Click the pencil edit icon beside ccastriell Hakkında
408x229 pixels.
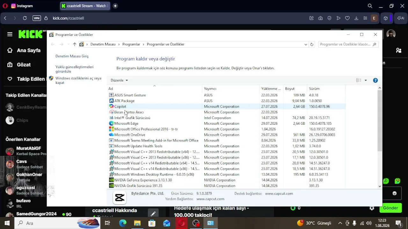pos(153,213)
